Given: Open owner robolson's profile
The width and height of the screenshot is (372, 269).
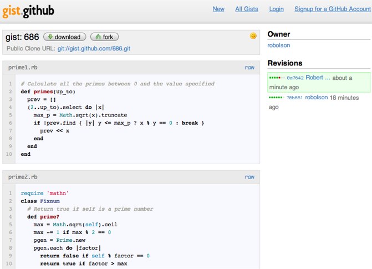Looking at the screenshot, I should pyautogui.click(x=279, y=45).
